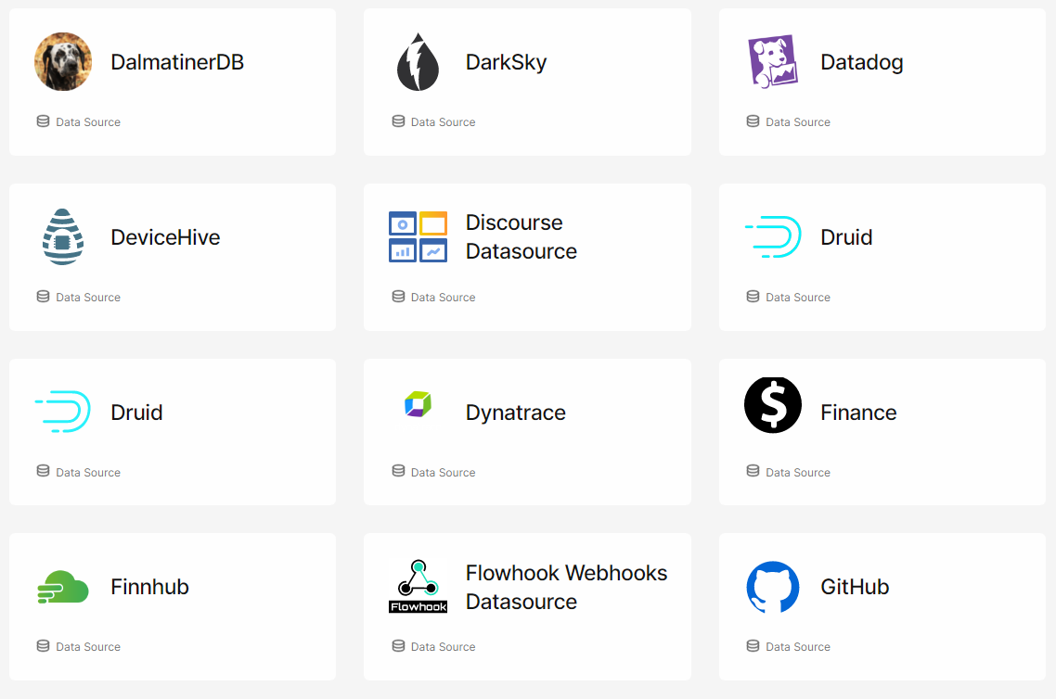Click Data Source label in DarkSky card
The width and height of the screenshot is (1056, 699).
tap(444, 121)
